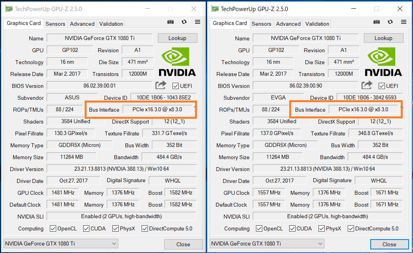The image size is (413, 253).
Task: Switch to Sensors tab in left window
Action: tap(55, 24)
